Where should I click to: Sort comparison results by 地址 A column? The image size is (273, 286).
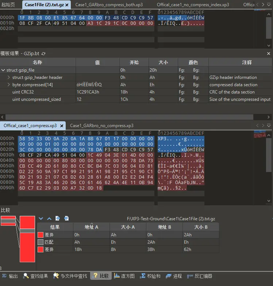pos(91,227)
